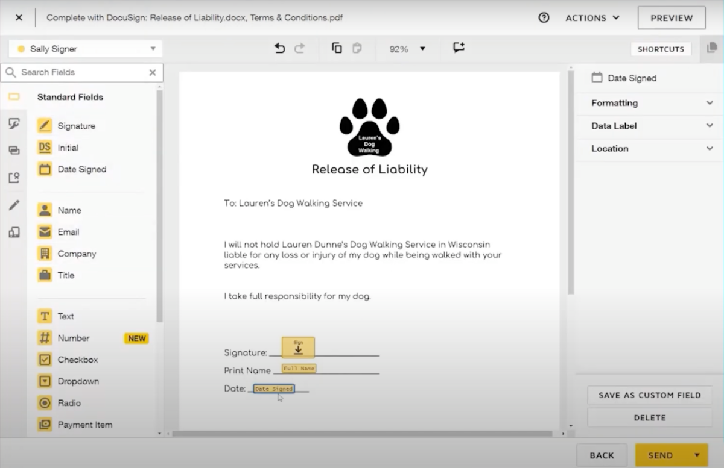Click the Release of Liability title text
This screenshot has width=724, height=468.
(x=369, y=169)
